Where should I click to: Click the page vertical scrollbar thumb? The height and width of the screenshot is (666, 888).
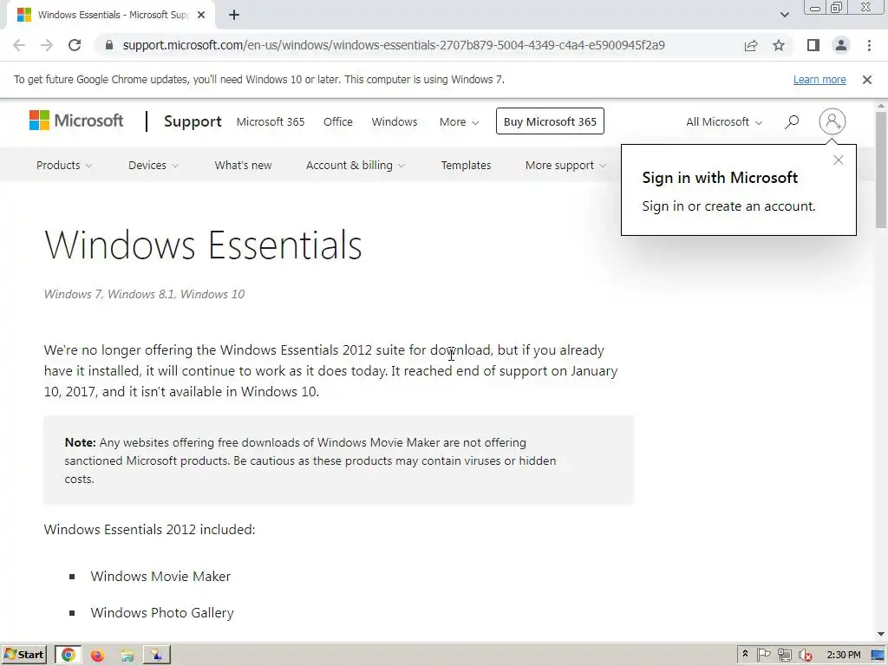click(x=881, y=170)
